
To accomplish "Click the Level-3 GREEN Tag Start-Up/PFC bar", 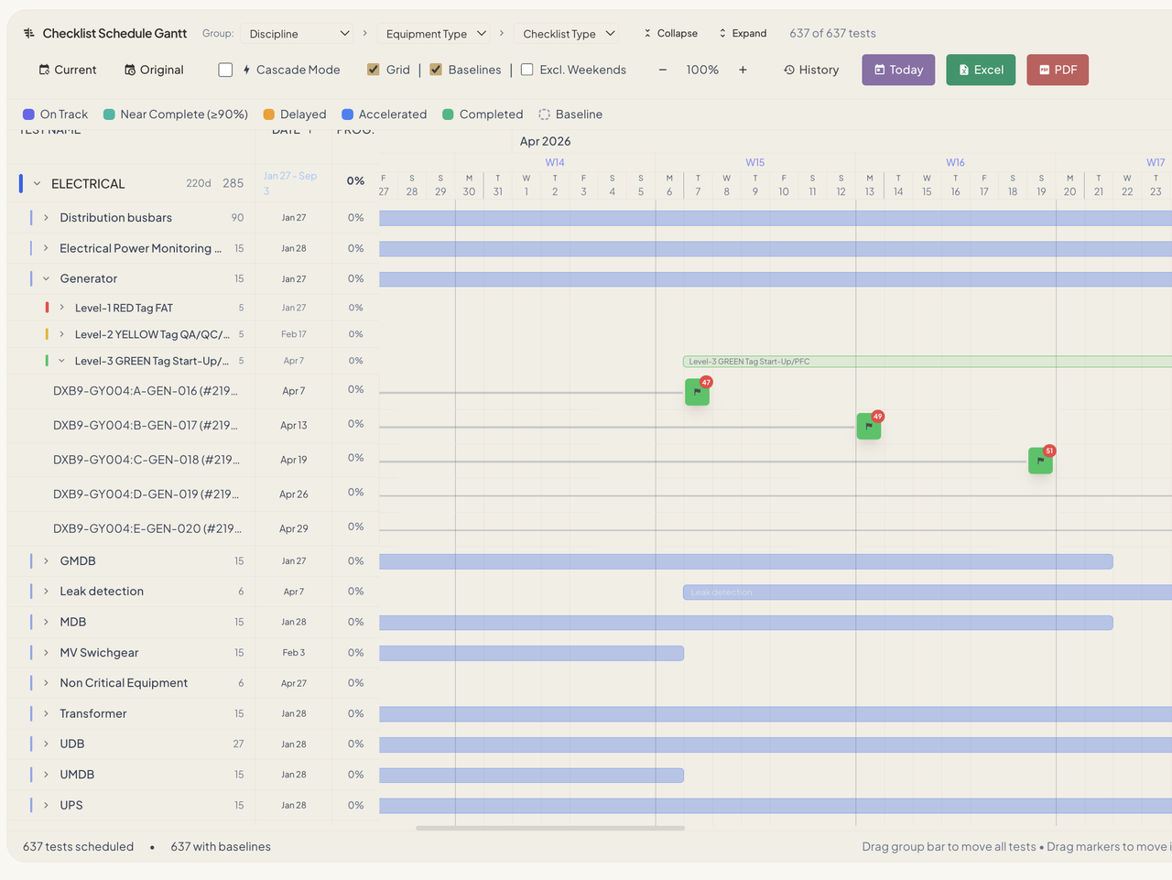I will point(927,362).
